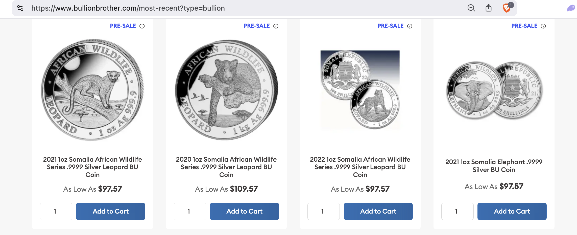The image size is (577, 235).
Task: Add 2020 Somalia Leopard coin to cart
Action: click(244, 211)
